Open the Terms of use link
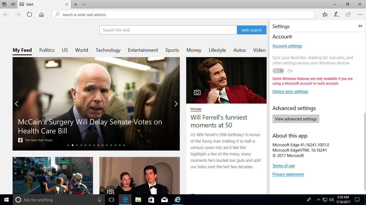Viewport: 366px width, 205px height. click(283, 166)
